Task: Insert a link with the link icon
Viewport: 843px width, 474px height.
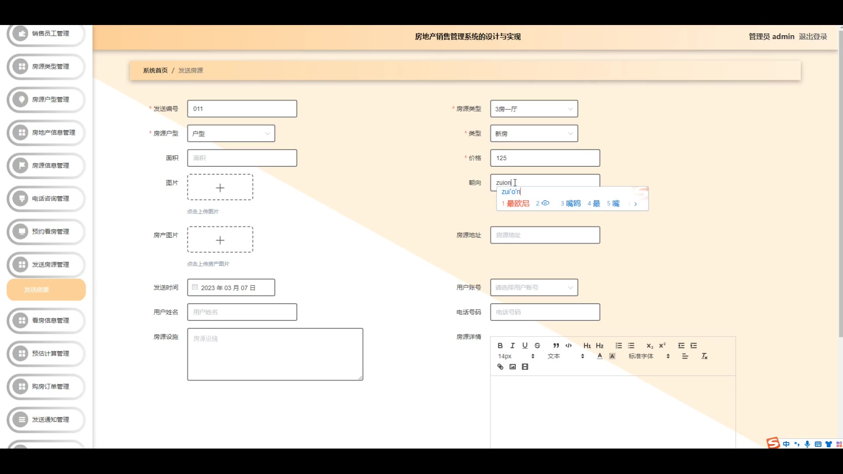Action: 500,366
